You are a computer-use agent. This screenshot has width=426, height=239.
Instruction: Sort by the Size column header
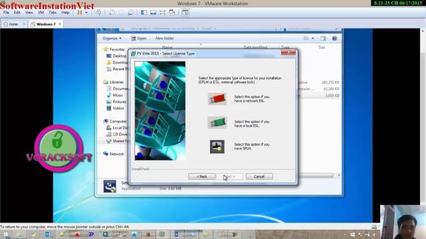(321, 47)
